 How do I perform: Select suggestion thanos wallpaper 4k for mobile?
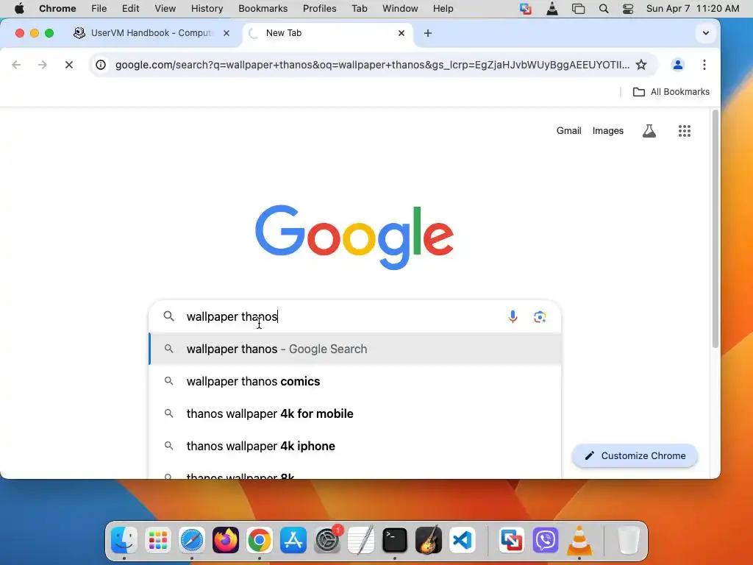pyautogui.click(x=355, y=413)
